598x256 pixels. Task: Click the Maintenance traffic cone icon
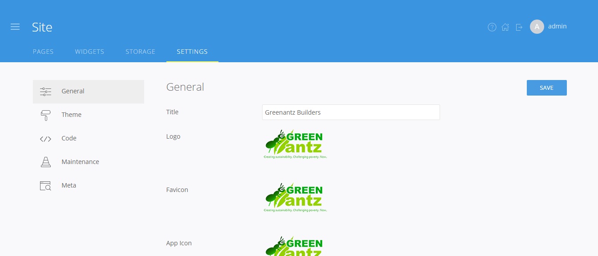point(45,162)
